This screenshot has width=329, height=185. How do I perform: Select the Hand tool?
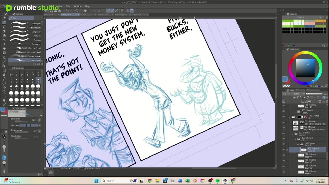point(4,100)
